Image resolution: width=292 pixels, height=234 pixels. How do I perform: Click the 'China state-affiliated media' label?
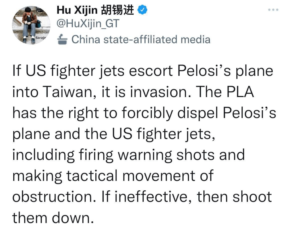141,40
